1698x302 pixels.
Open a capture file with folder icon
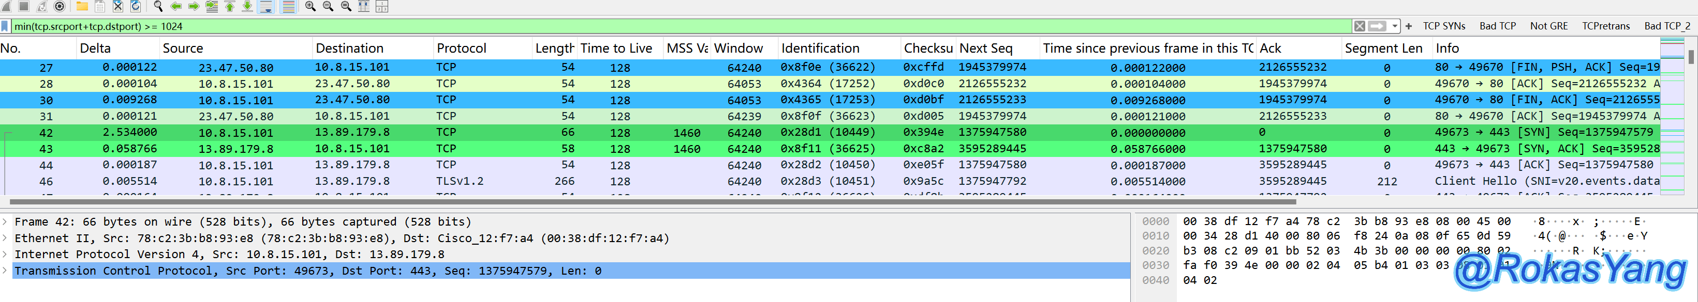82,7
